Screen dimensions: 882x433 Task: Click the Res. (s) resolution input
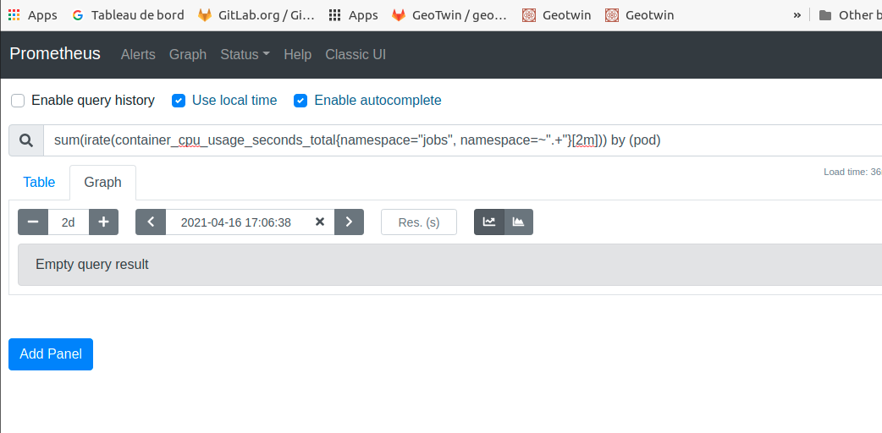[419, 222]
